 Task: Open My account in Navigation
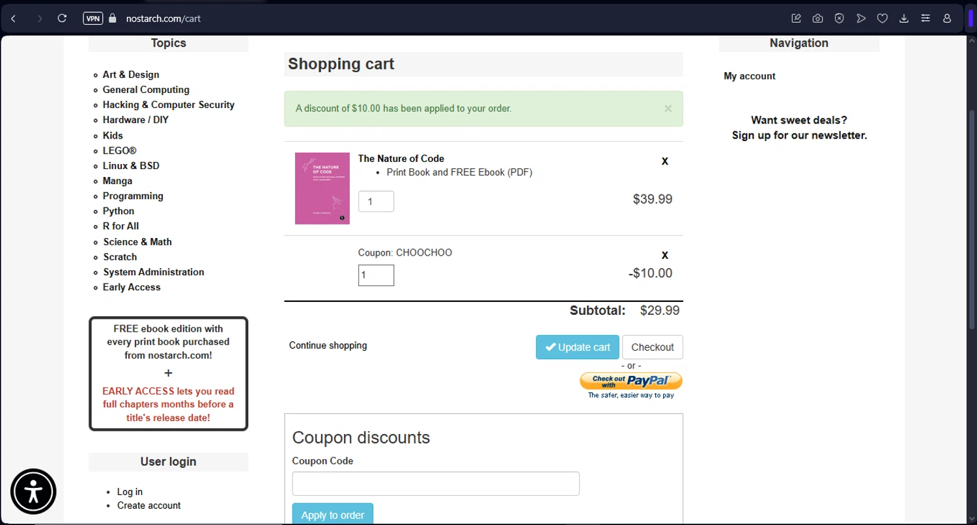749,76
